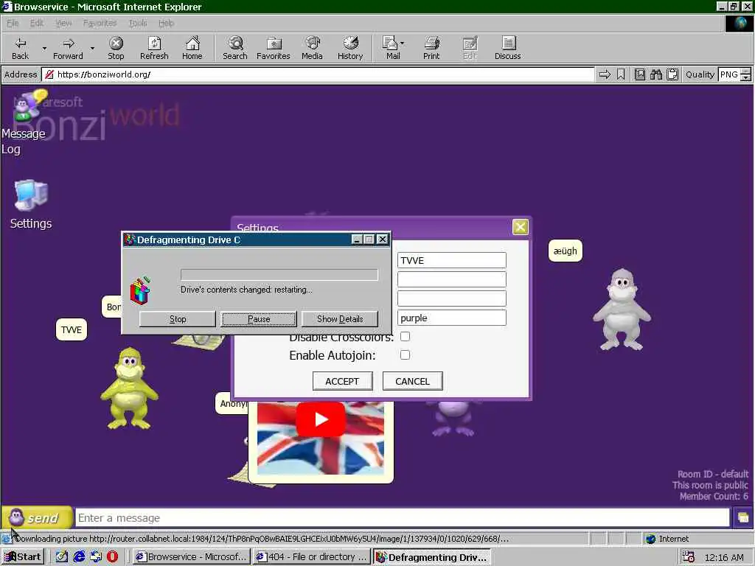Click the color field containing purple
Image resolution: width=755 pixels, height=566 pixels.
coord(452,318)
